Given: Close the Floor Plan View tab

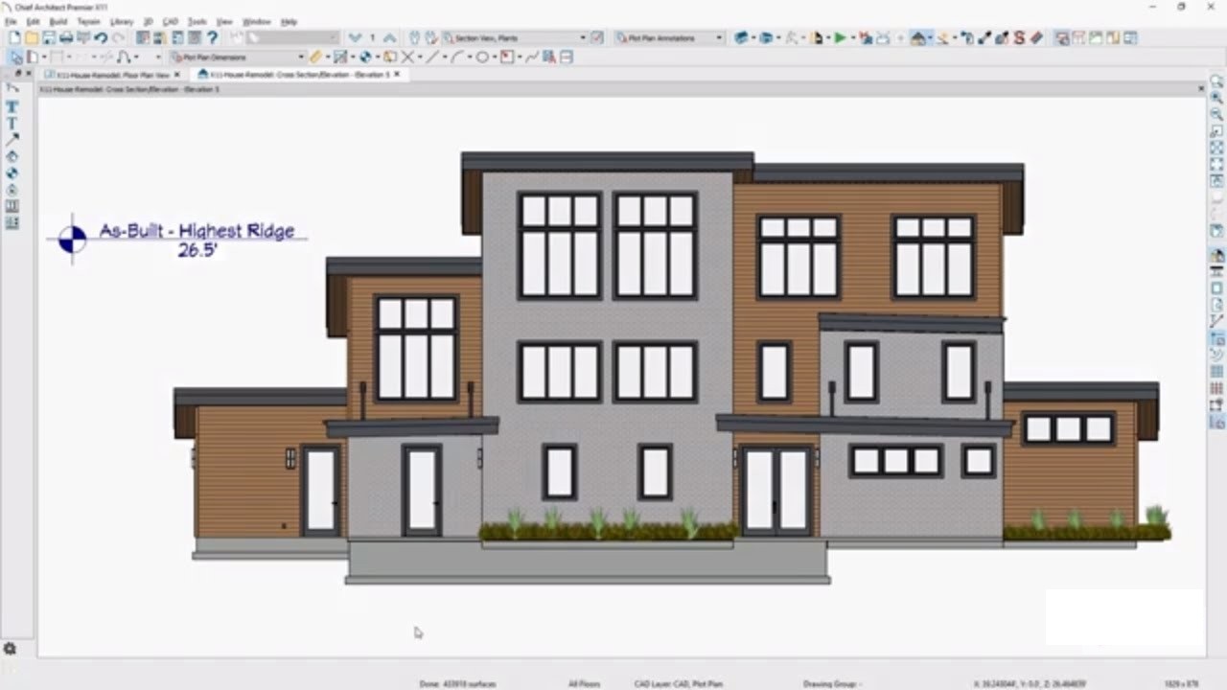Looking at the screenshot, I should click(177, 74).
